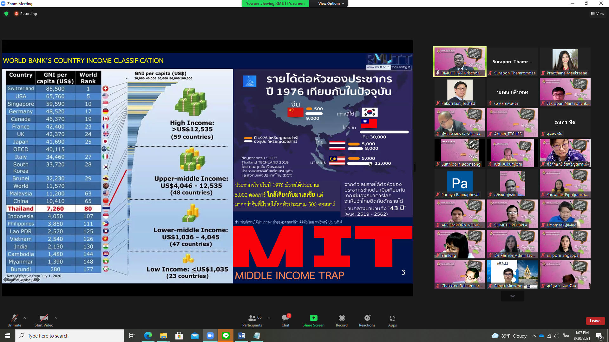Open Microsoft Store from taskbar
Viewport: 609px width, 342px height.
coord(179,336)
